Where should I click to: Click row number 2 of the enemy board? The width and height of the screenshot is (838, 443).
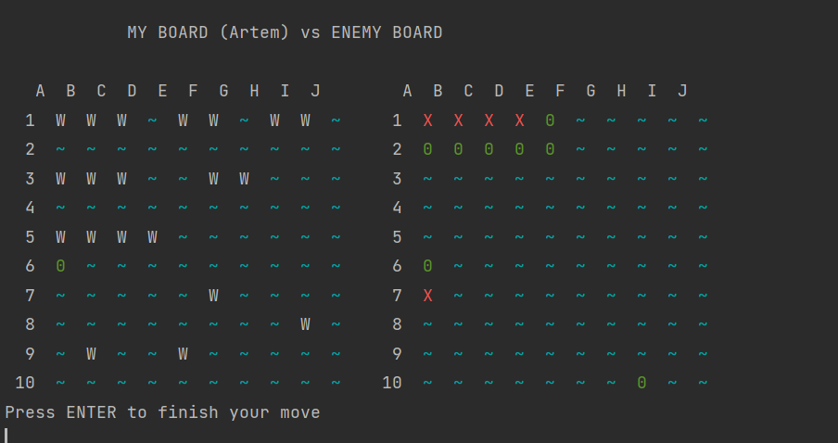point(397,149)
